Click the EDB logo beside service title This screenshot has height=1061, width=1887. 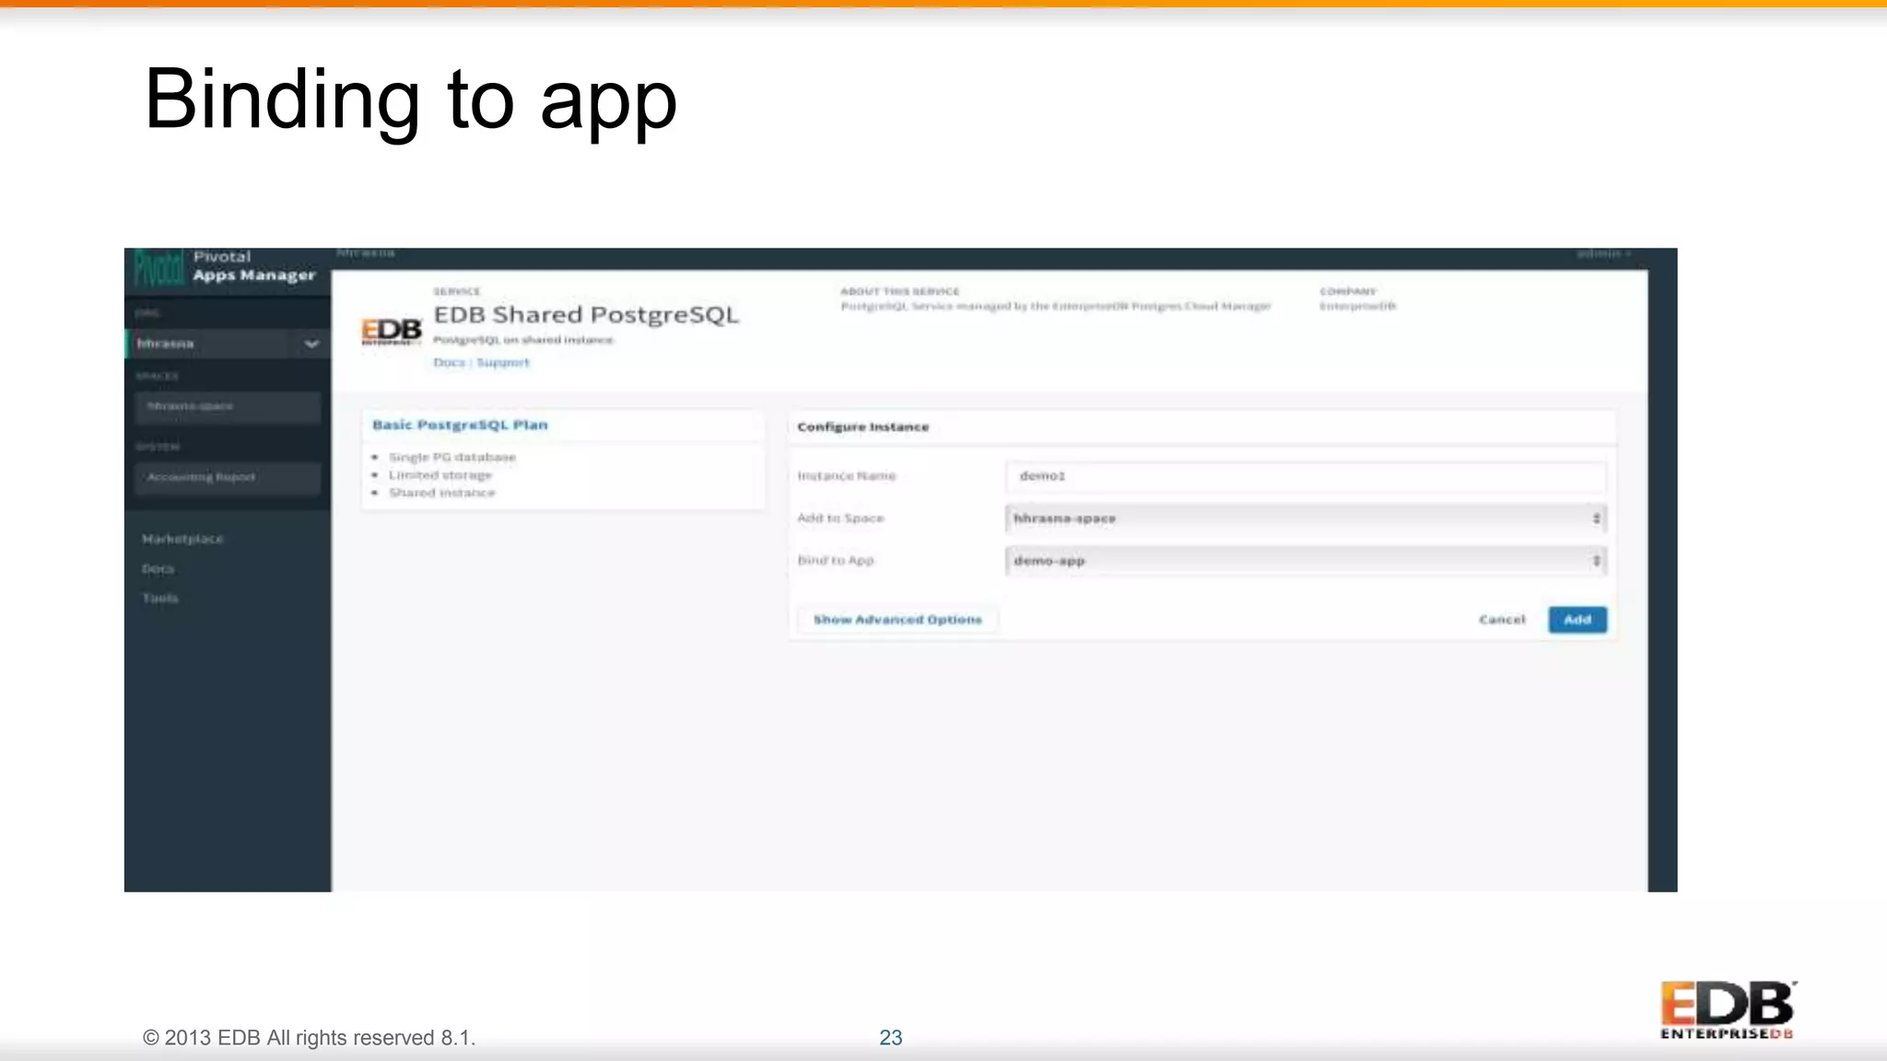391,331
